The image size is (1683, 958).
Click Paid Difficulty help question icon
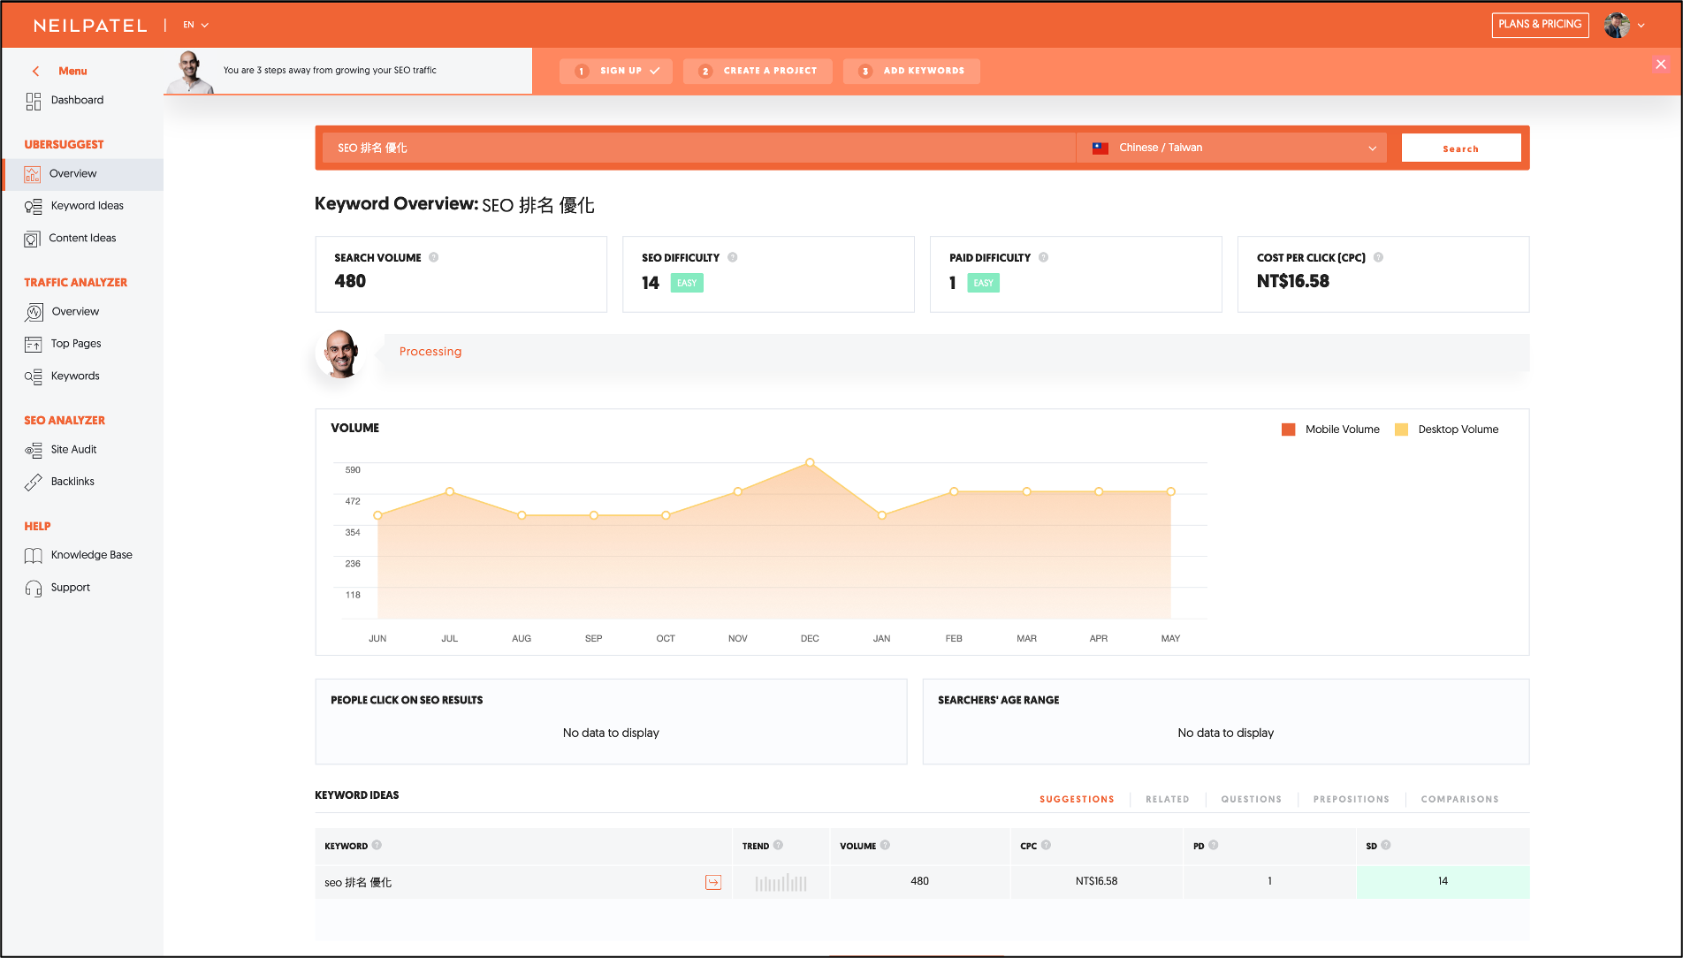pyautogui.click(x=1043, y=257)
